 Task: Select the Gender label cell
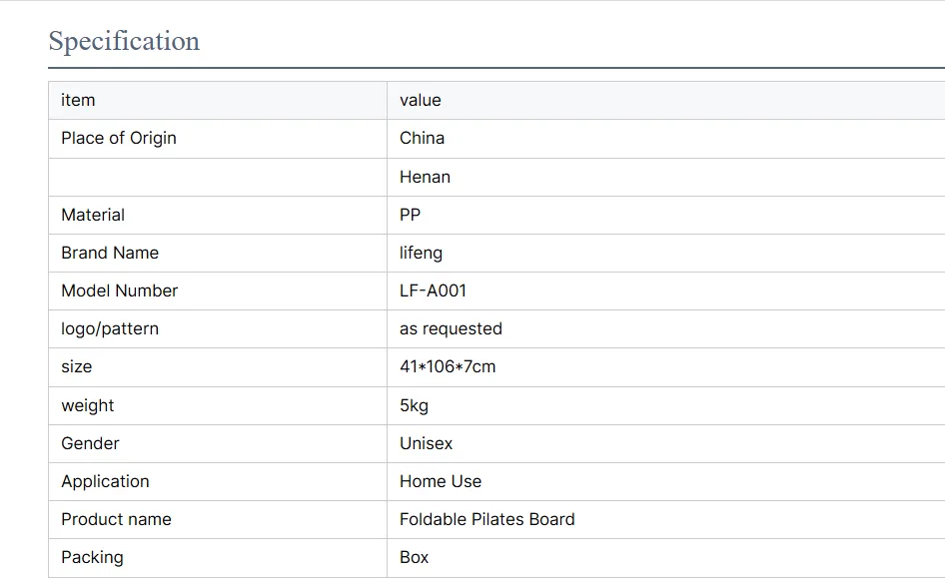pos(90,443)
